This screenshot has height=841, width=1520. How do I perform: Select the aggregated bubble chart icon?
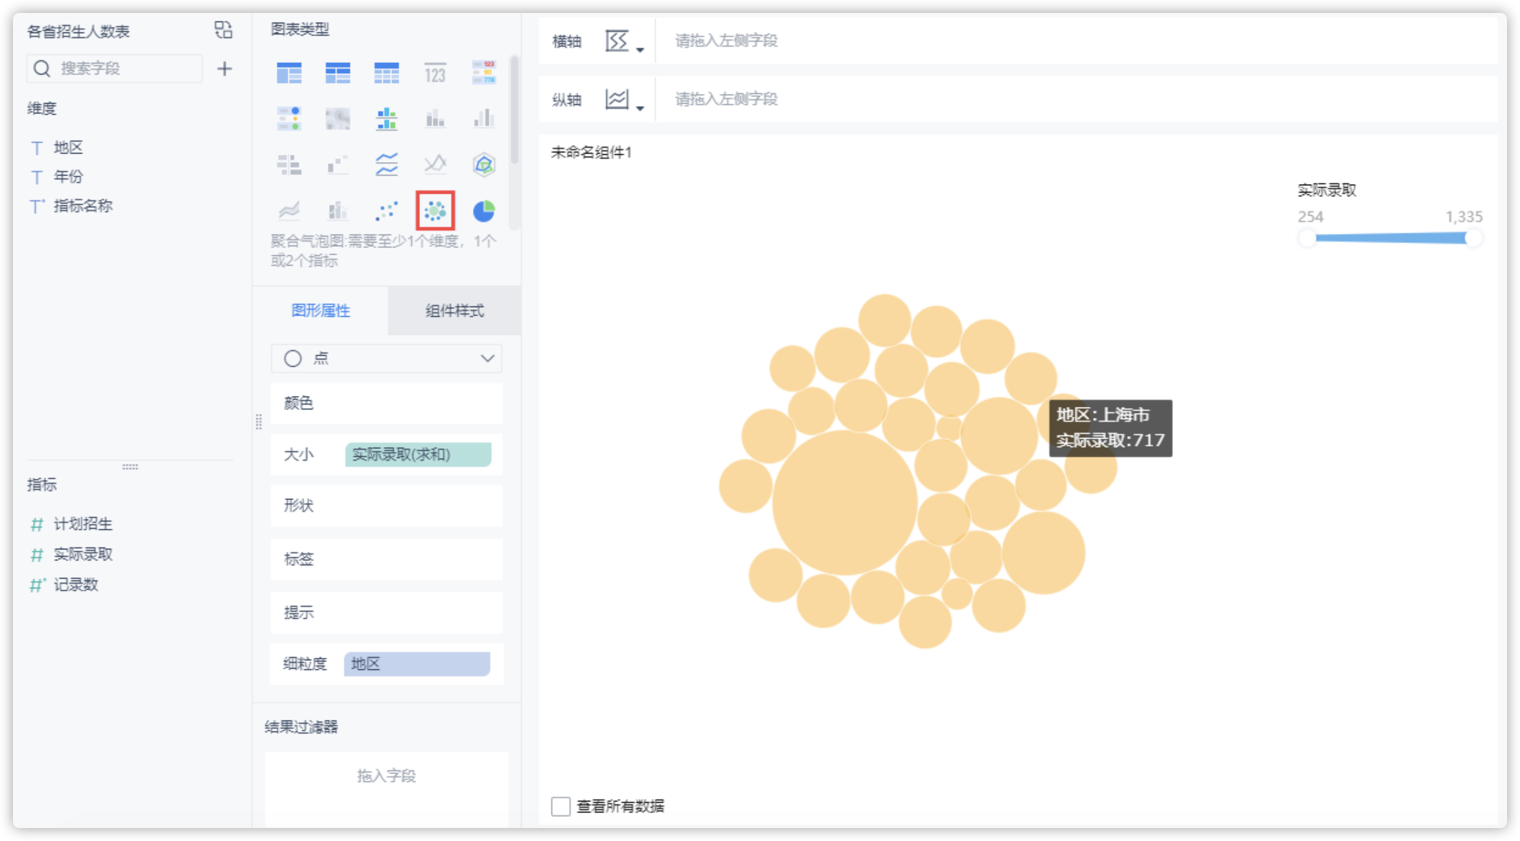point(435,211)
